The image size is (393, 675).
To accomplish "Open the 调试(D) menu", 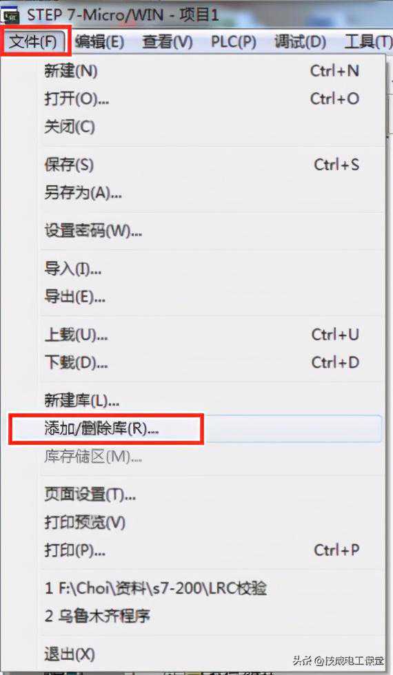I will pyautogui.click(x=301, y=42).
